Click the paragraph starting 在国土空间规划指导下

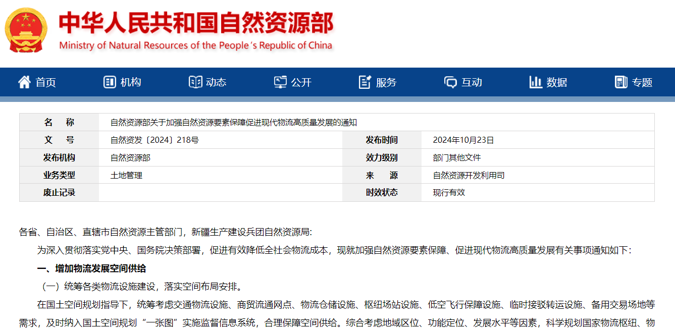(x=337, y=314)
